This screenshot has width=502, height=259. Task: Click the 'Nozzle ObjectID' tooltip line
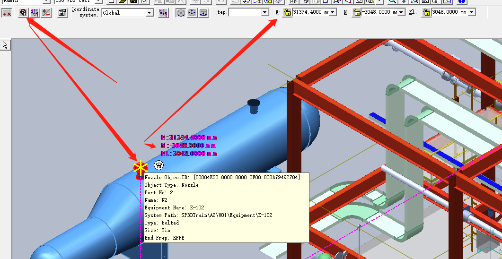(222, 177)
